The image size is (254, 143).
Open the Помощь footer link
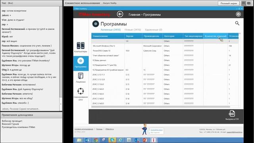pos(99,129)
